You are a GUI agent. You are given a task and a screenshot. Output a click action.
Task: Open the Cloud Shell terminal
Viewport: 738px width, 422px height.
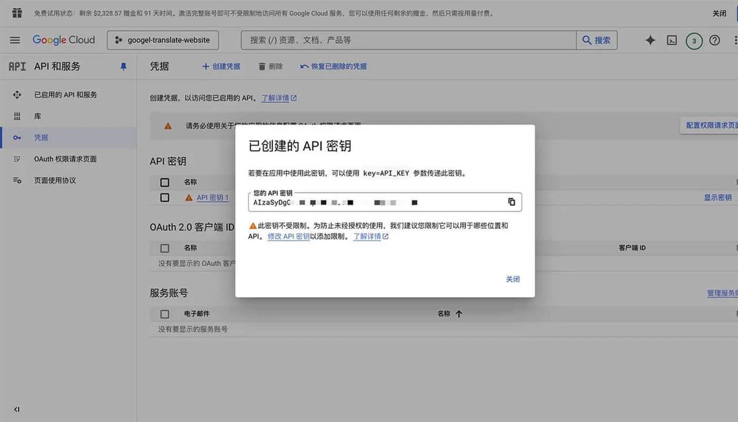pos(672,40)
